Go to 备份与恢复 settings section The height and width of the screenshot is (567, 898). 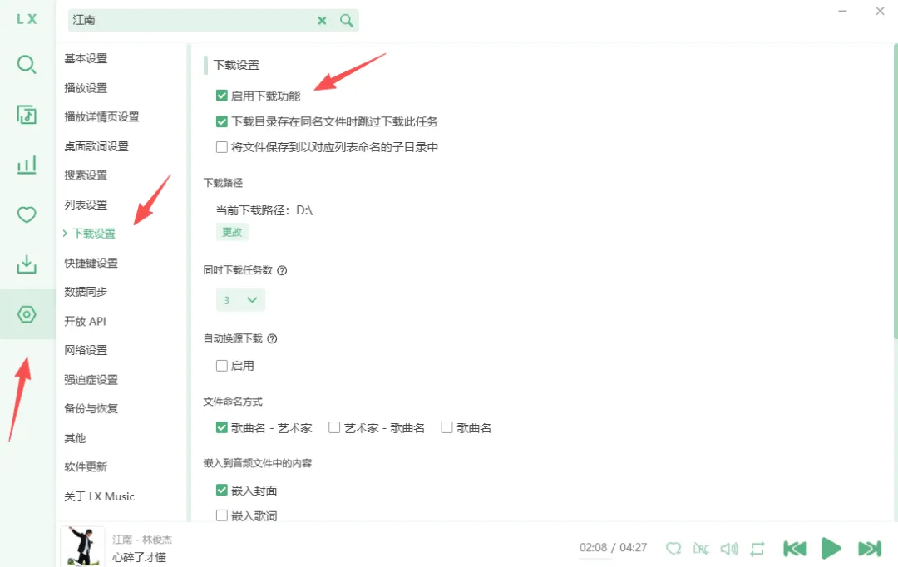pyautogui.click(x=91, y=408)
